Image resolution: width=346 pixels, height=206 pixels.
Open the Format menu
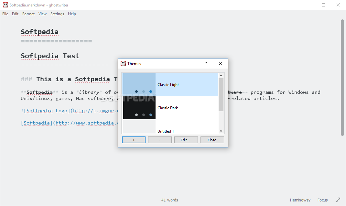click(x=28, y=14)
